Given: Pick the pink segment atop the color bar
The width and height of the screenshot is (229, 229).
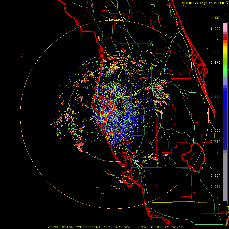Looking at the screenshot, I should (225, 27).
